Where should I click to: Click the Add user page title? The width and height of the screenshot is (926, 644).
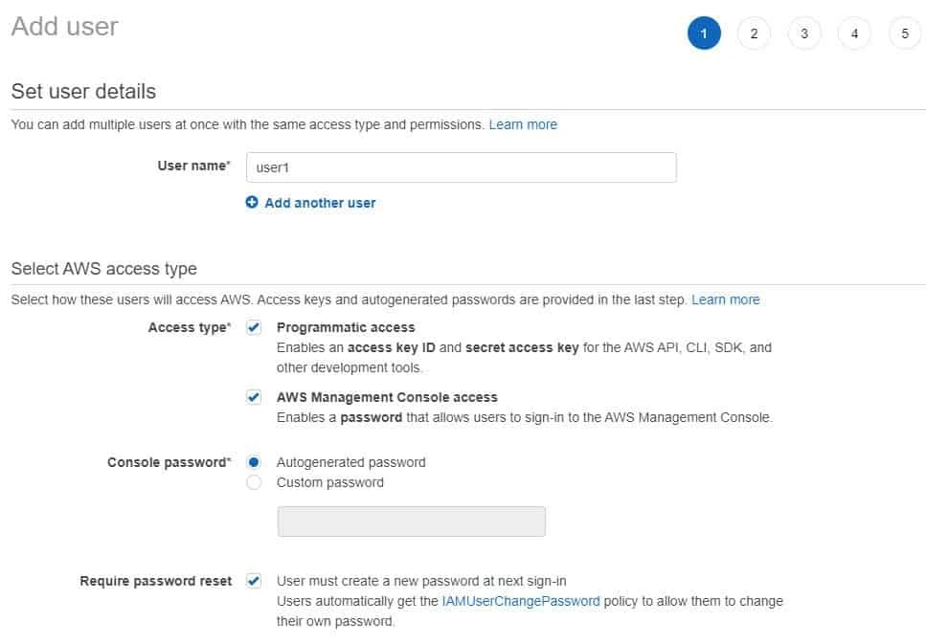63,26
